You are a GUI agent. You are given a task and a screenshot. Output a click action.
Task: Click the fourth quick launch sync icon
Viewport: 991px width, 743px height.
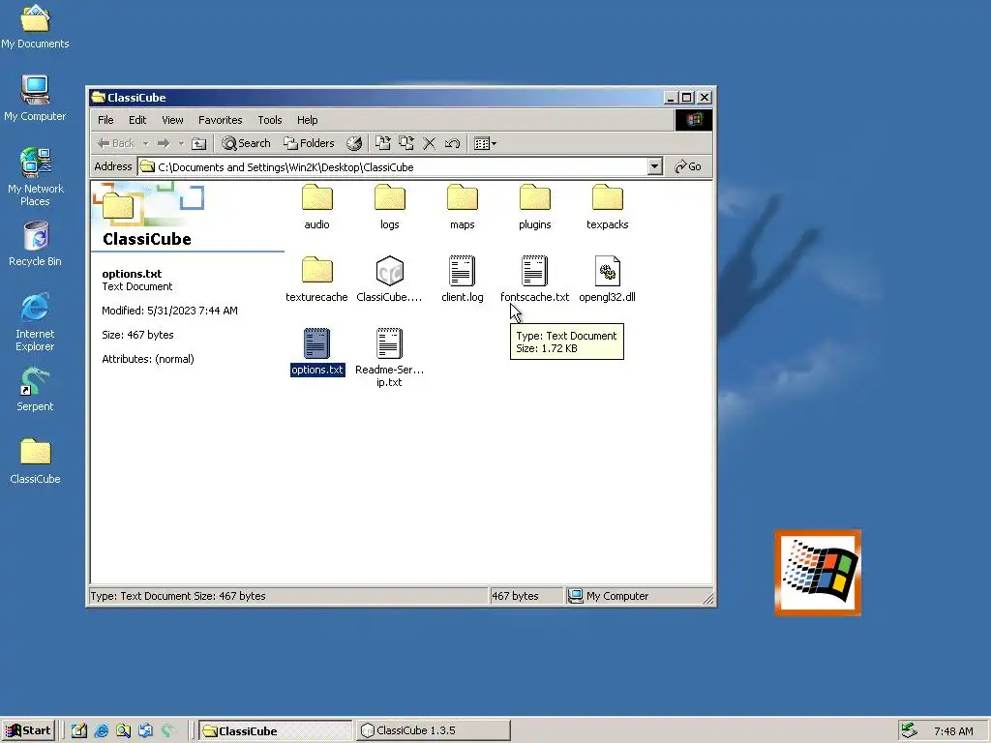pyautogui.click(x=145, y=730)
